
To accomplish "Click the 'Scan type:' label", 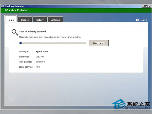I will click(x=24, y=51).
